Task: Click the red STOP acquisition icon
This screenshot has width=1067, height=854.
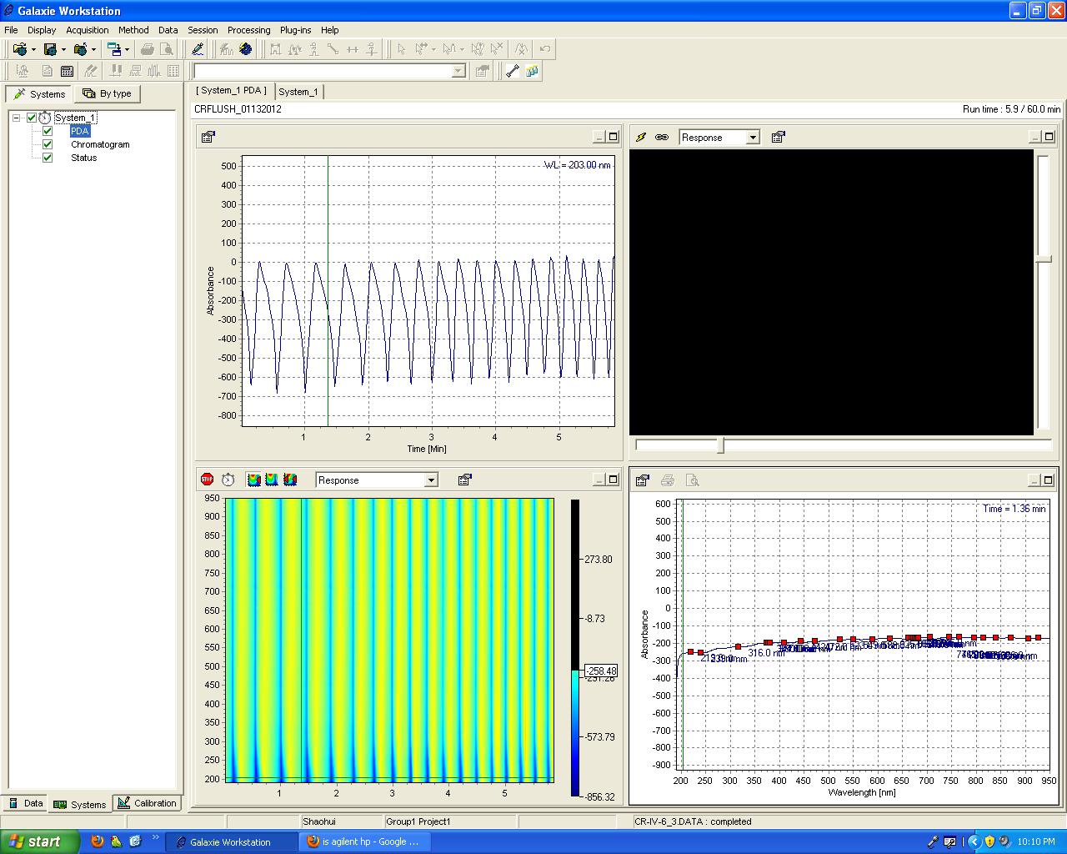Action: 207,480
